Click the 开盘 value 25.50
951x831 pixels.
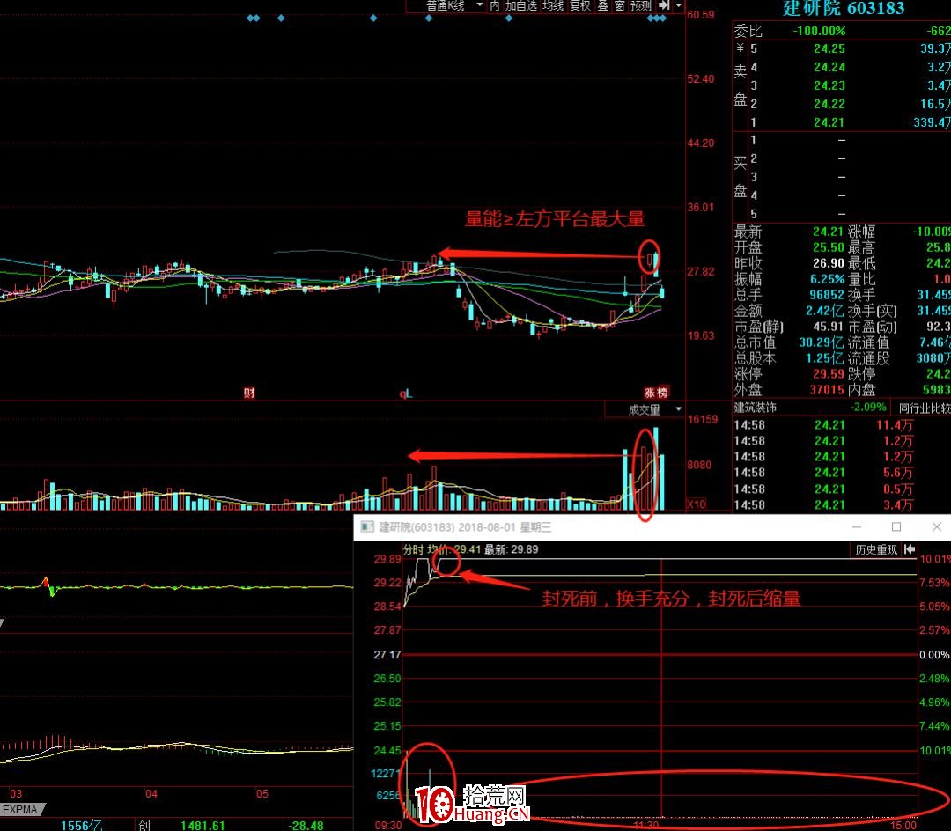(x=829, y=247)
